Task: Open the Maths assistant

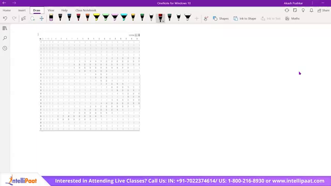Action: (x=292, y=19)
